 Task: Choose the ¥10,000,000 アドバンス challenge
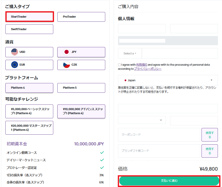pyautogui.click(x=81, y=111)
